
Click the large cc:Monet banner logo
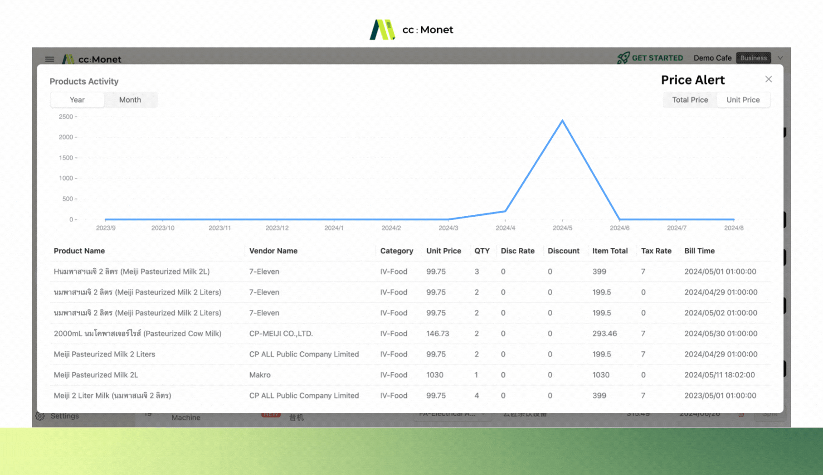411,29
